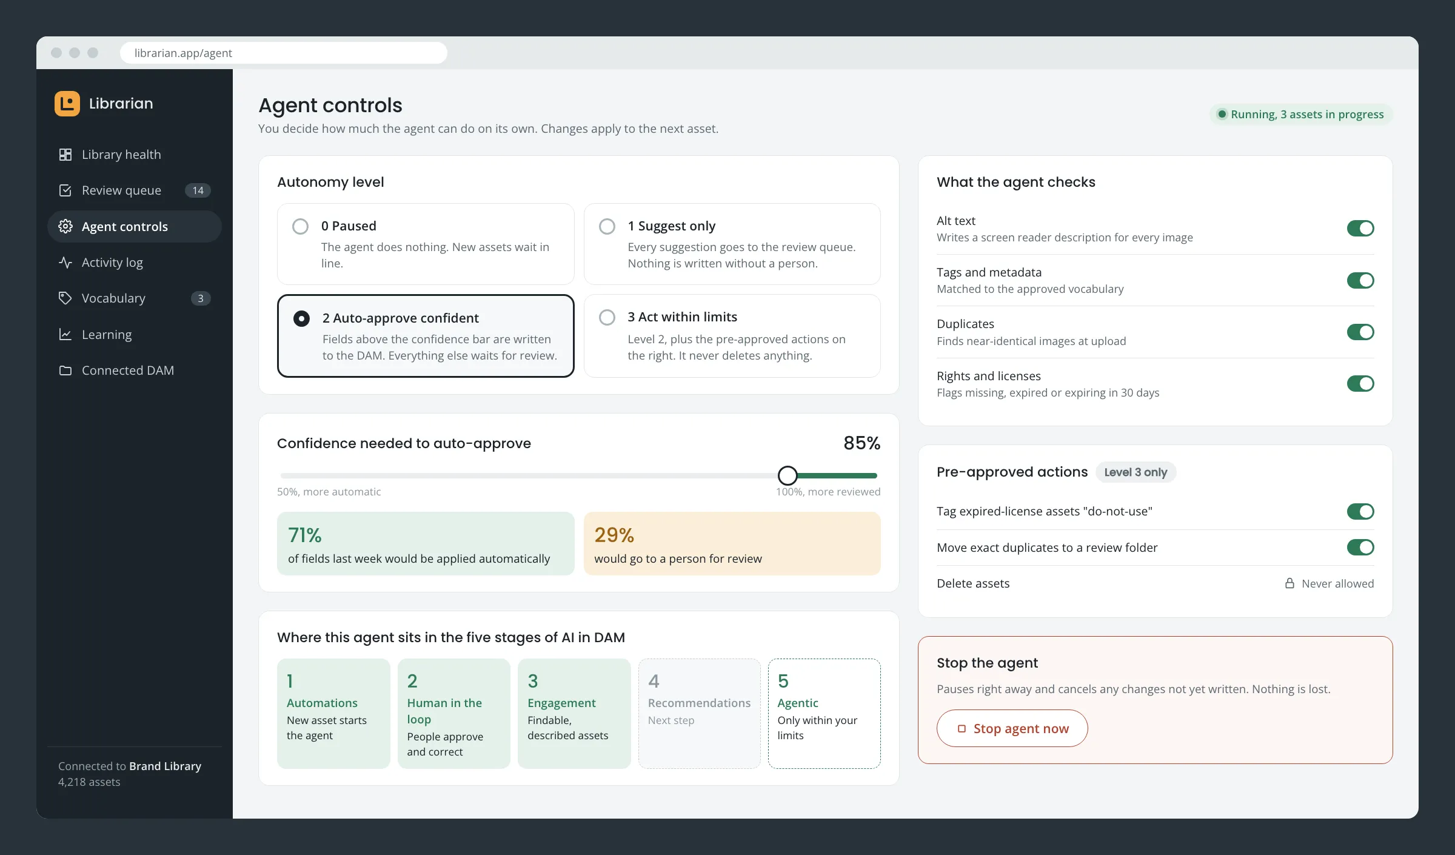Click the Running, 3 assets in progress badge
The image size is (1455, 855).
1301,114
